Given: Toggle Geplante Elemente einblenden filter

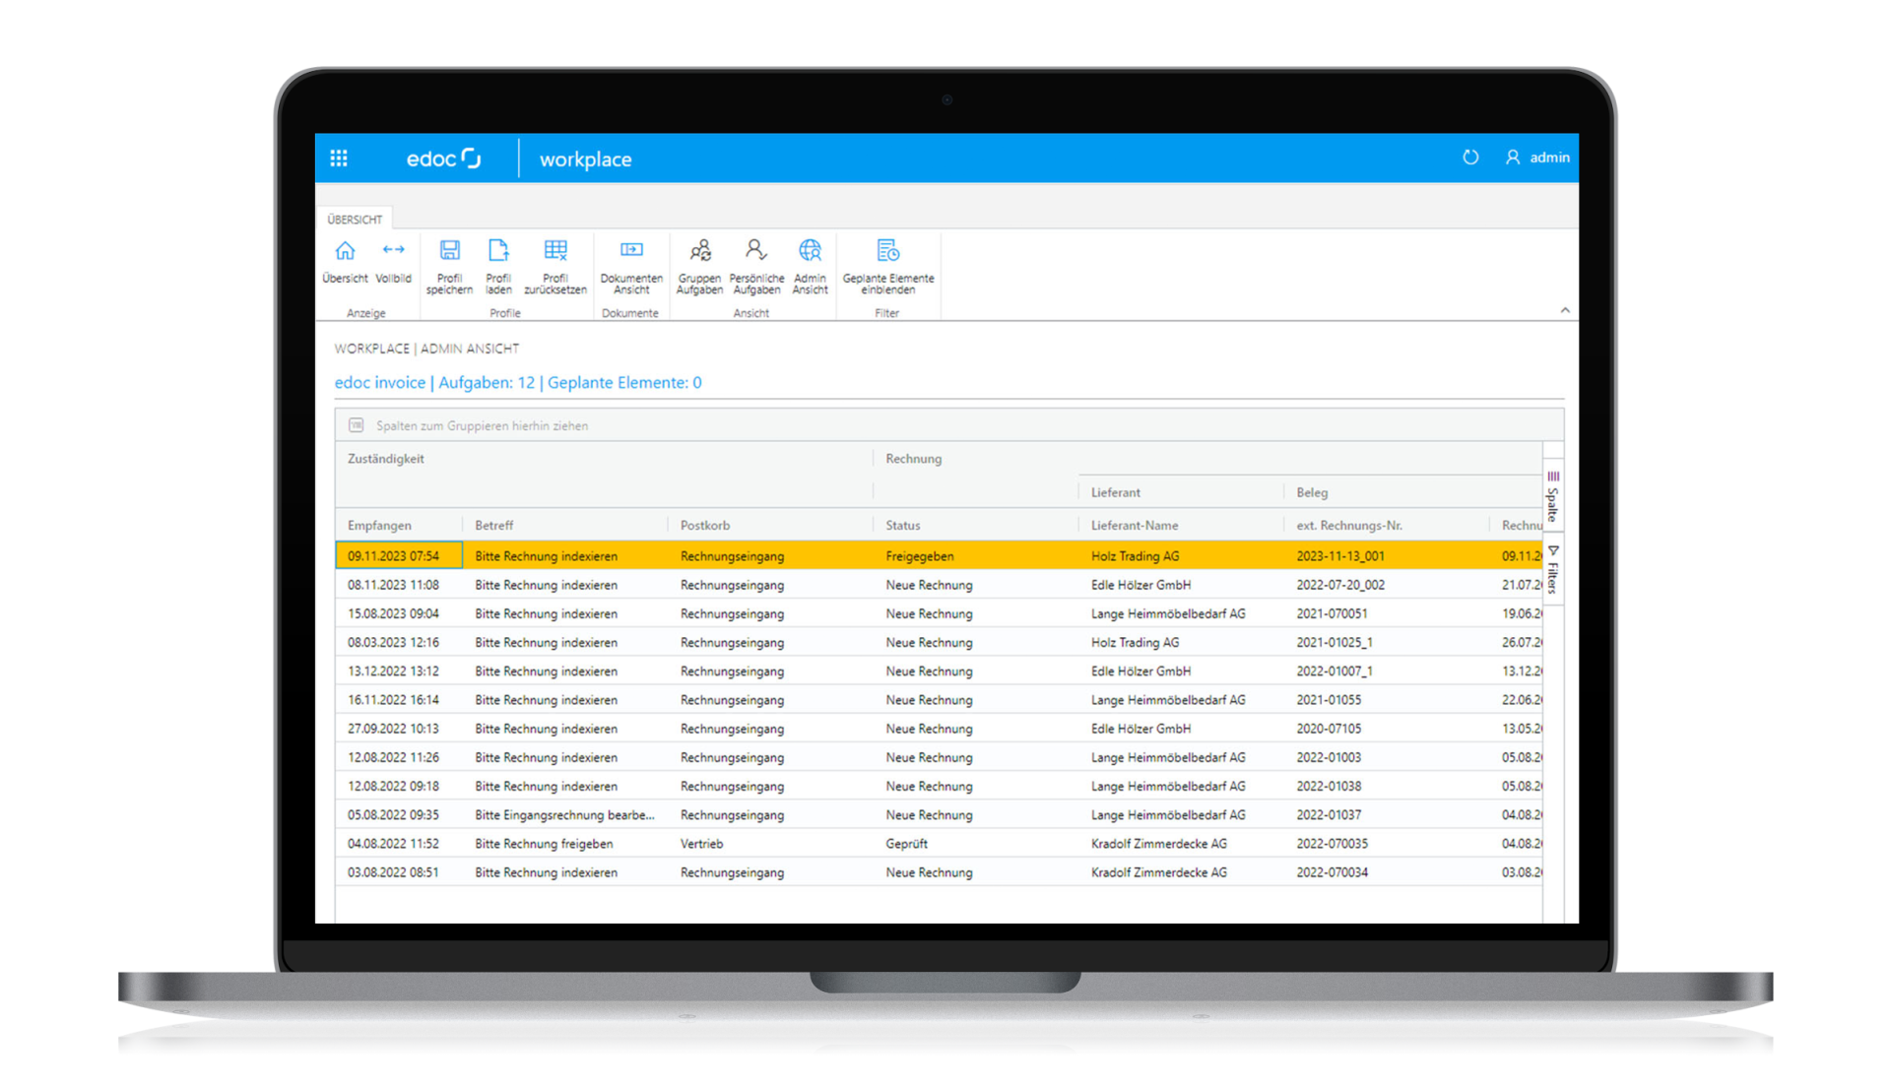Looking at the screenshot, I should pos(888,266).
